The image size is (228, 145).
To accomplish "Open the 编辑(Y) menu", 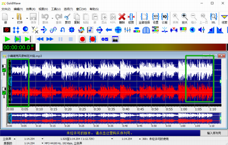I will click(18, 9).
